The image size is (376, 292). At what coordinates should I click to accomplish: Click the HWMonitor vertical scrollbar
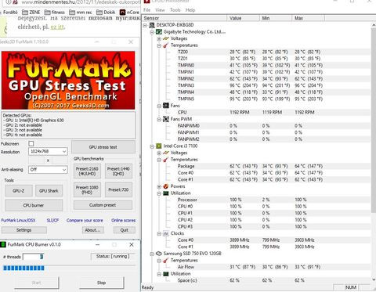[373, 153]
